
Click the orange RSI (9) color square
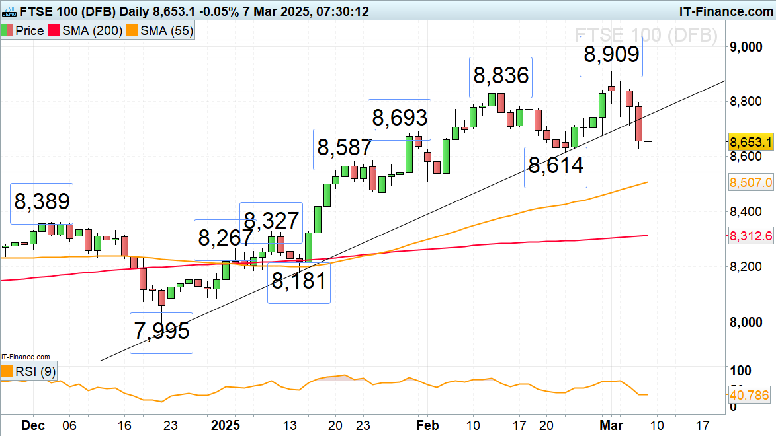pyautogui.click(x=8, y=371)
